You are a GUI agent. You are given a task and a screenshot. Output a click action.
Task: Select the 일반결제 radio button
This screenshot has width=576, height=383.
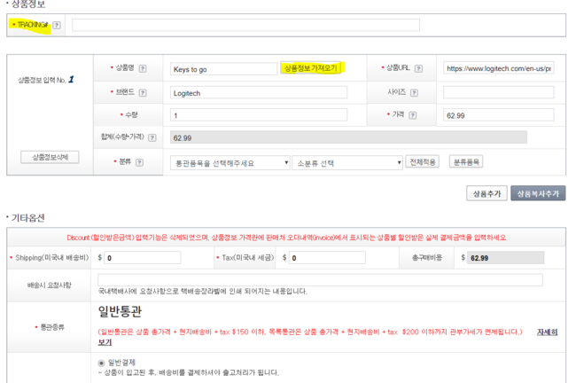(101, 363)
